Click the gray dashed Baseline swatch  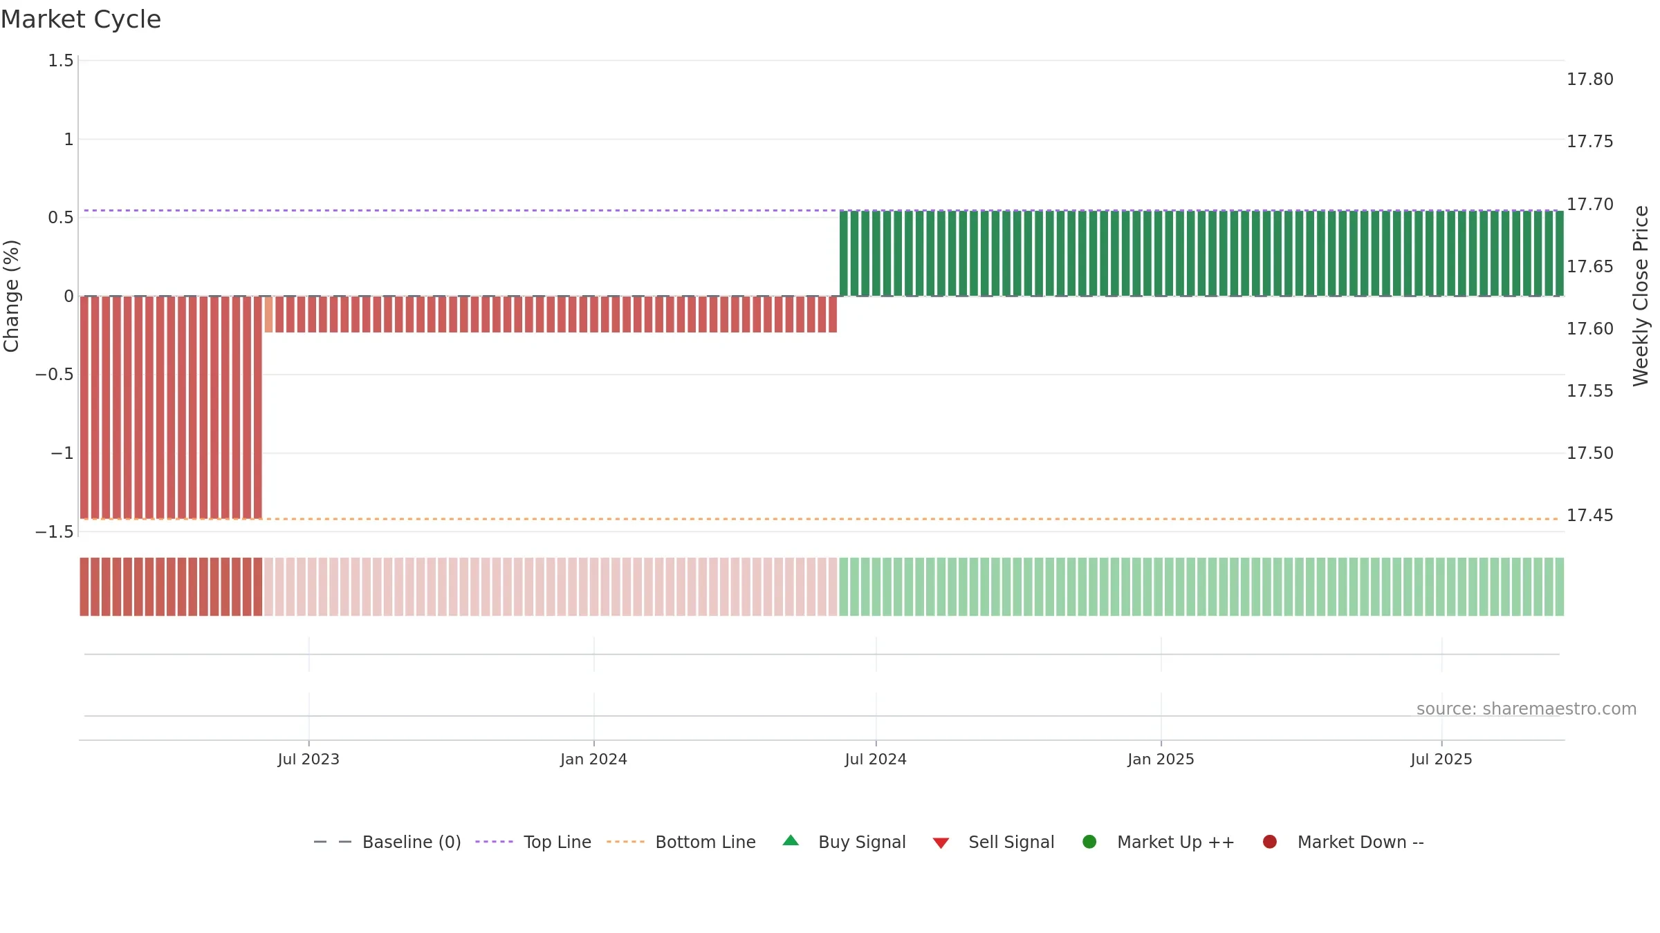coord(333,842)
